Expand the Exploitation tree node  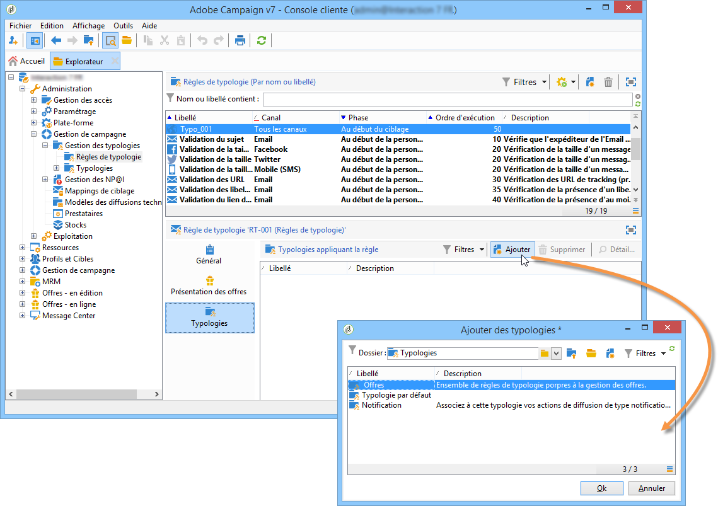click(x=34, y=236)
